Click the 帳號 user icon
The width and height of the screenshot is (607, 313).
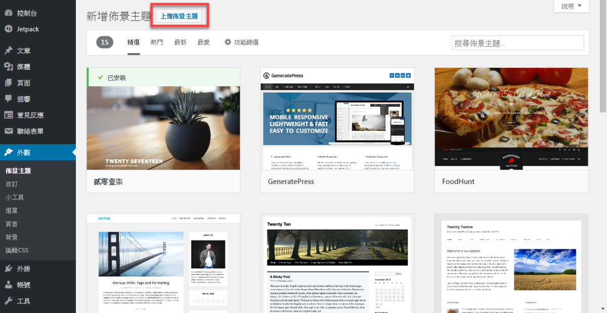click(x=8, y=285)
